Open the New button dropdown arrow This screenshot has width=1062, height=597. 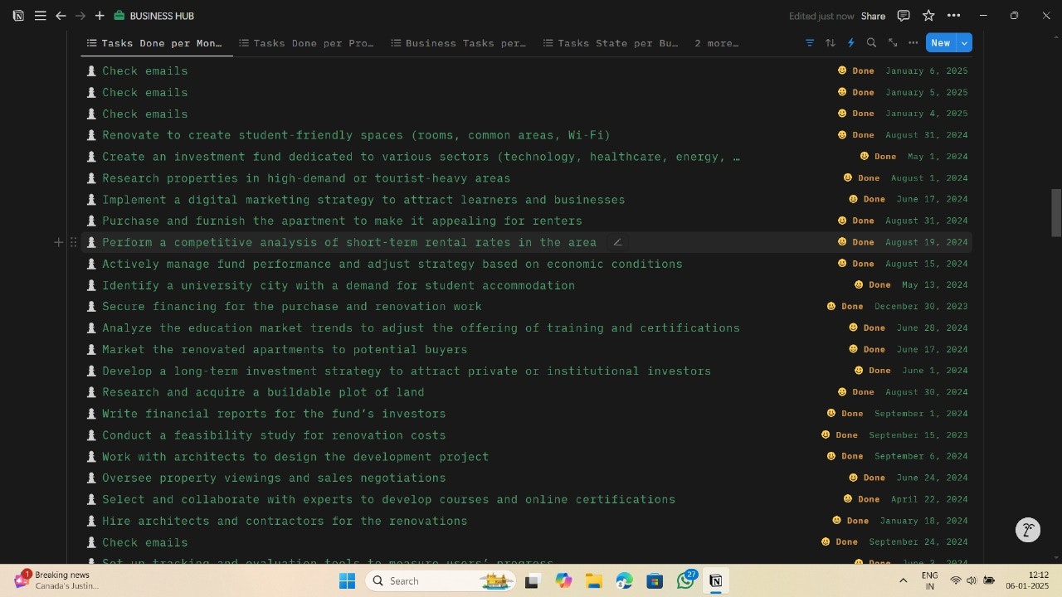(964, 43)
